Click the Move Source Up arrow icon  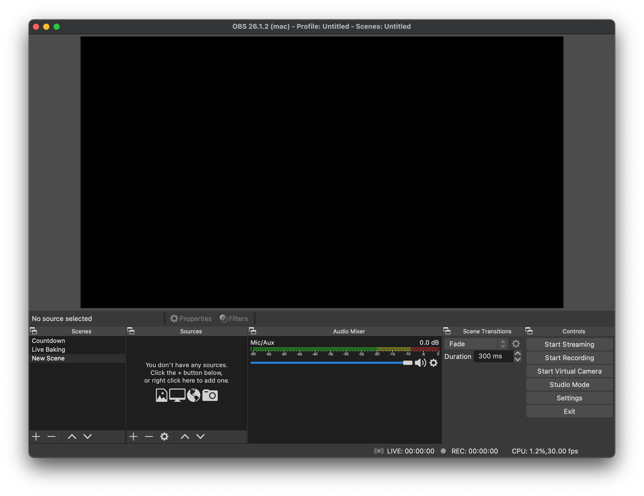tap(184, 436)
